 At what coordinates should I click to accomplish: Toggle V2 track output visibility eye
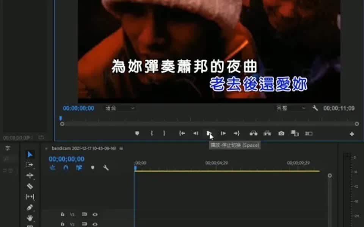click(x=95, y=224)
